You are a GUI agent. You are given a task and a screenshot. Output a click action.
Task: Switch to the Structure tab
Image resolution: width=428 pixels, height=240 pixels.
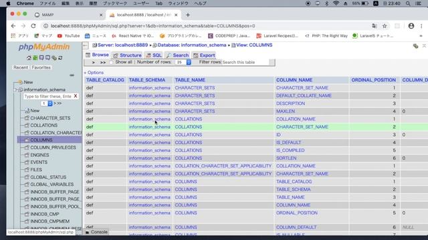pos(128,55)
